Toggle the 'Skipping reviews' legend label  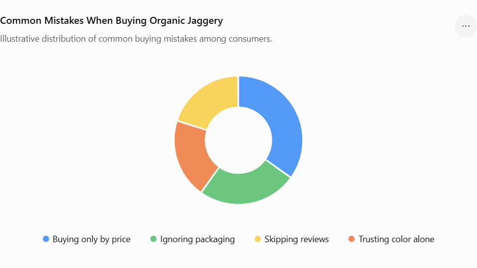click(297, 239)
